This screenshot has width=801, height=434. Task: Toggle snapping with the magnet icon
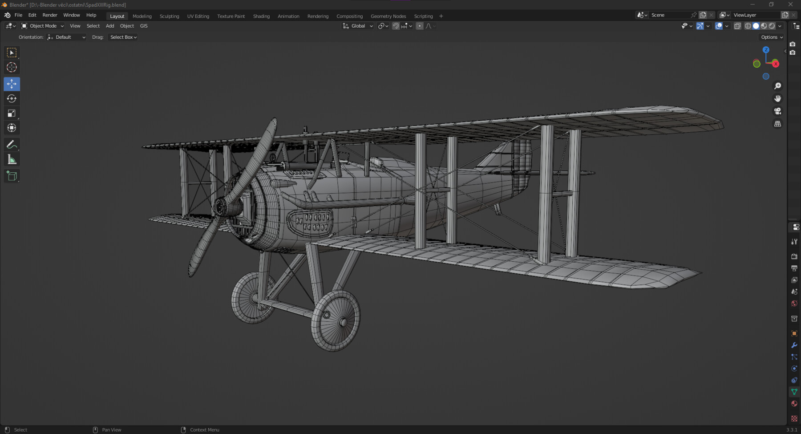[395, 26]
